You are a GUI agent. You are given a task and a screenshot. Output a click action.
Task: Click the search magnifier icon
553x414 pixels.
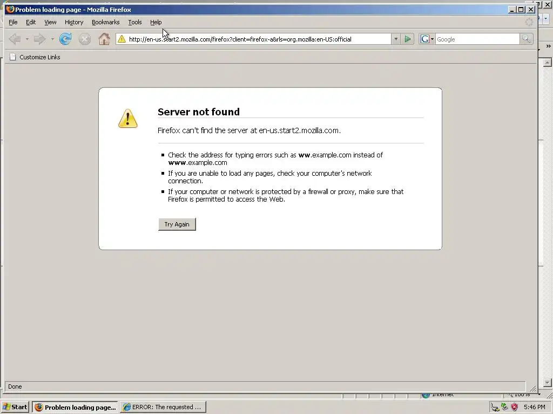526,39
